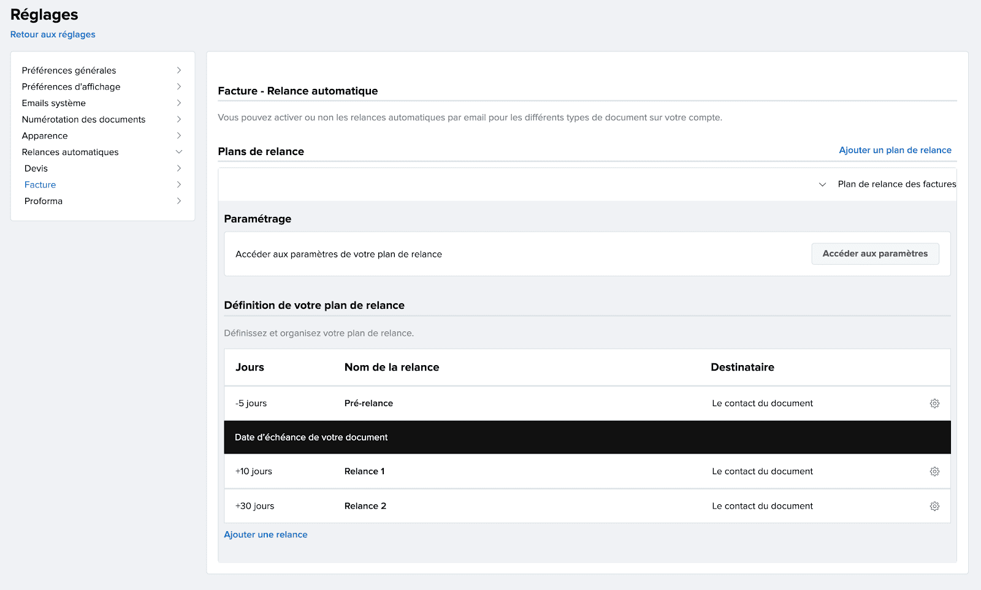Open Préférences d'affichage menu item
Viewport: 981px width, 590px height.
coord(71,87)
